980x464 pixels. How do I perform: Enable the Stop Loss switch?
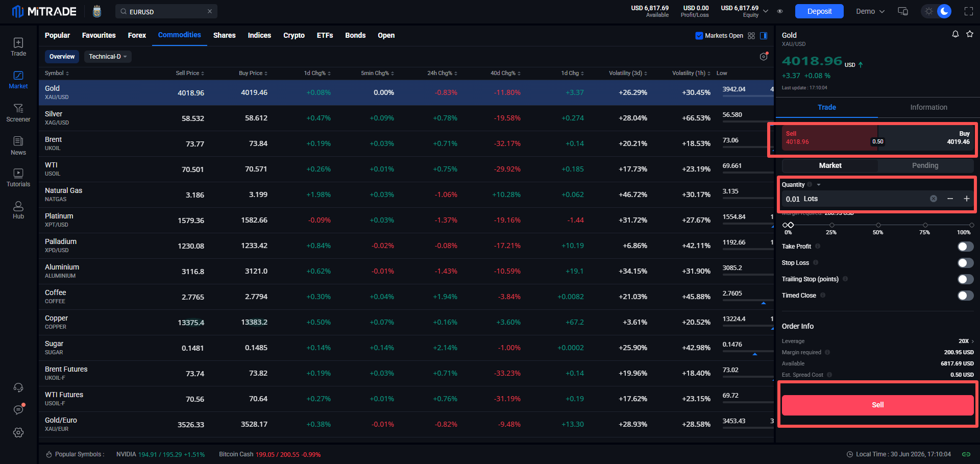[x=966, y=263]
